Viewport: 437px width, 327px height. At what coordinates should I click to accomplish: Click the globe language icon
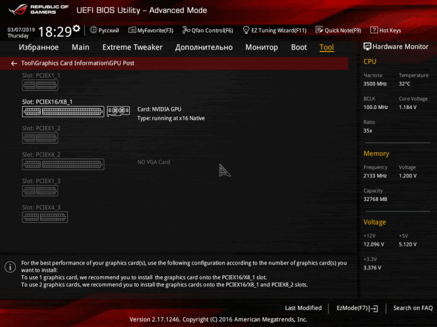tap(93, 30)
